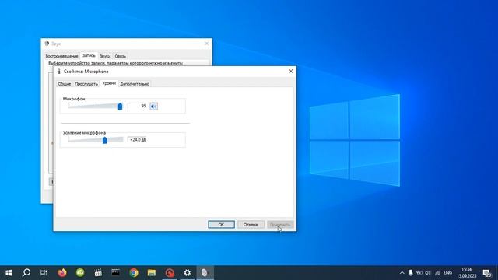This screenshot has height=280, width=498.
Task: Click the +24.0 дБ boost value
Action: click(x=138, y=140)
